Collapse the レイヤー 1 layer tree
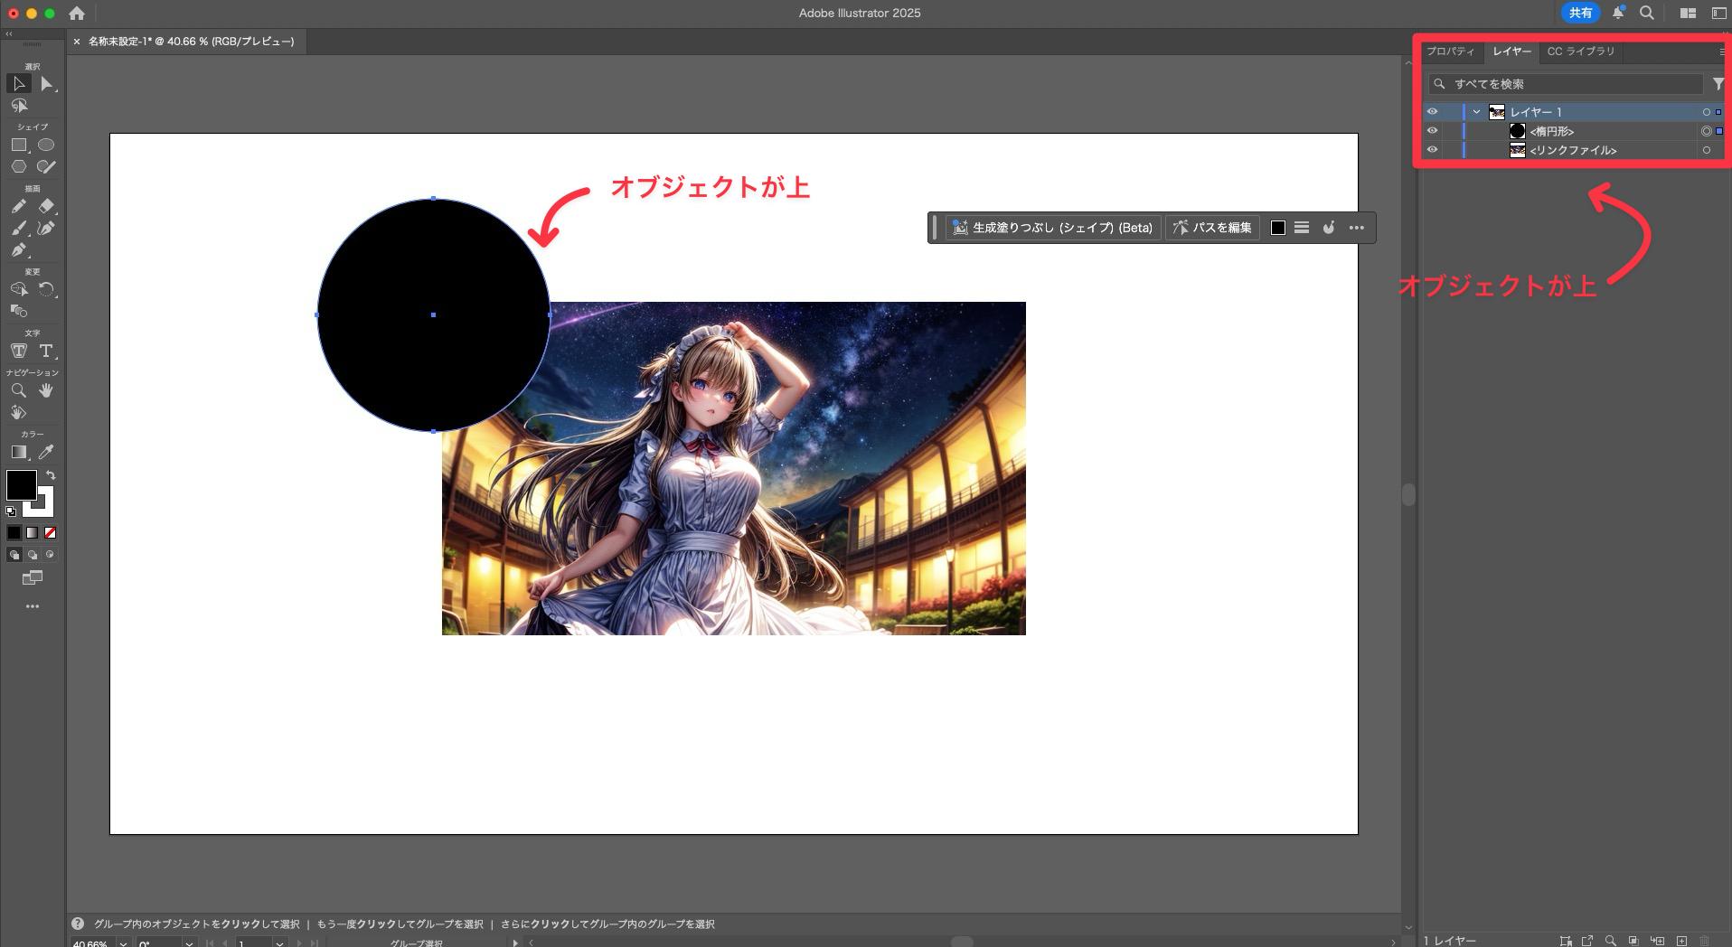1732x947 pixels. (1477, 112)
